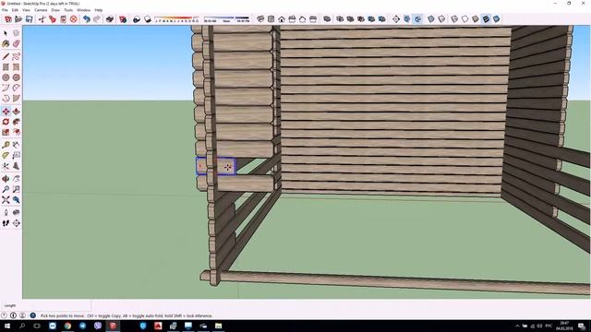This screenshot has height=332, width=591.
Task: Choose the Make Component tool
Action: (x=17, y=33)
